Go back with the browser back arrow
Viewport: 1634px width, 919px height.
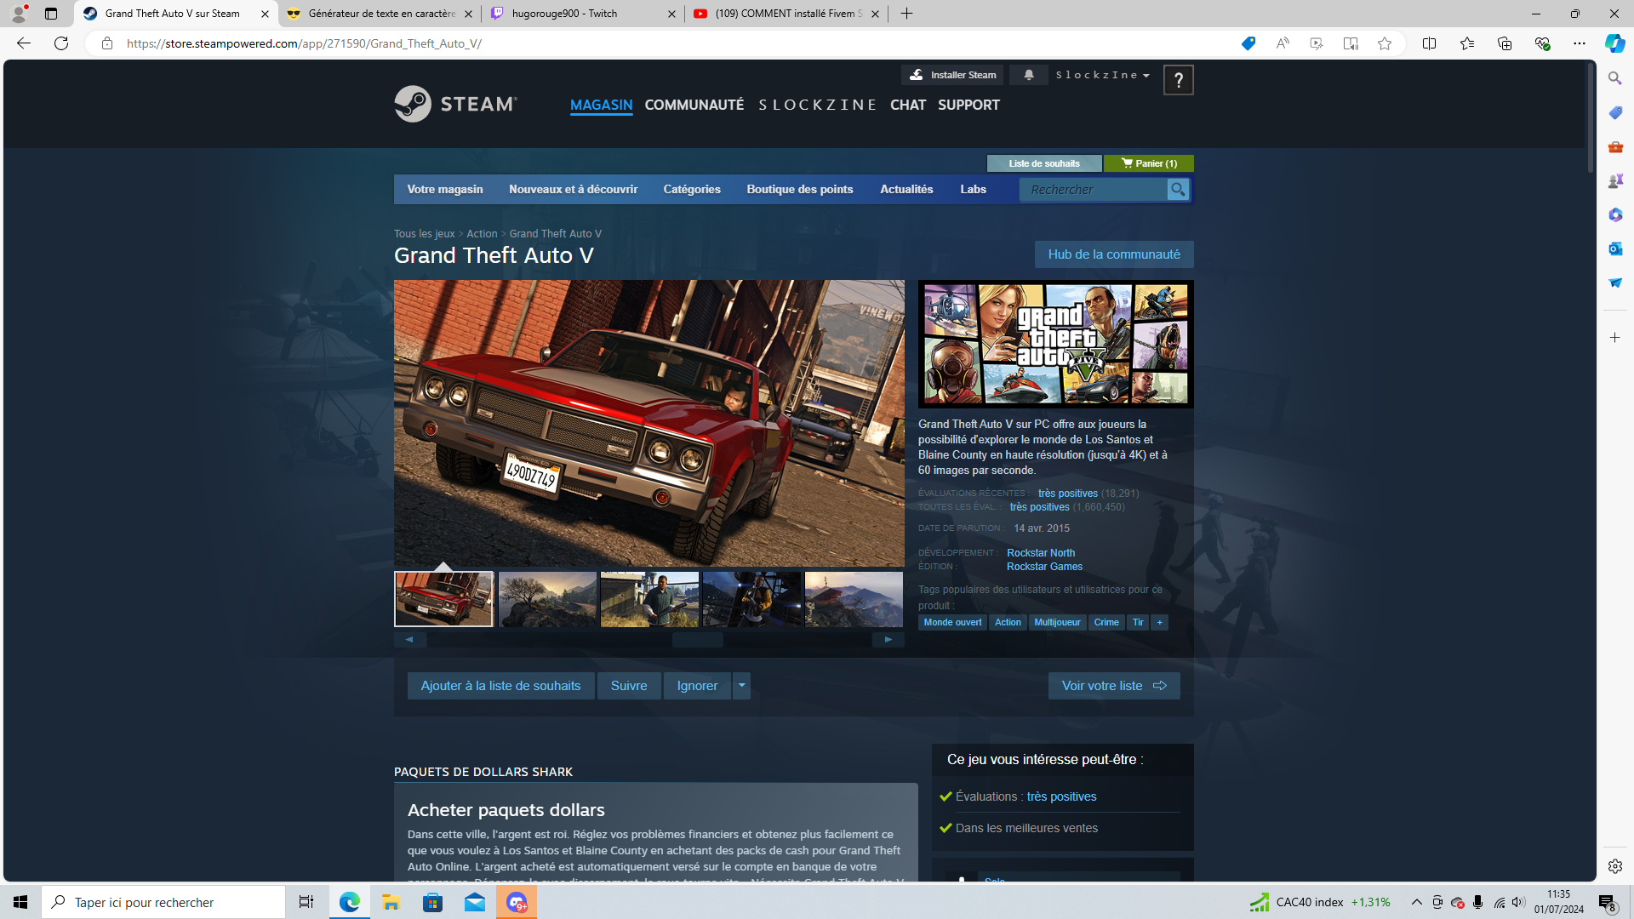tap(24, 43)
